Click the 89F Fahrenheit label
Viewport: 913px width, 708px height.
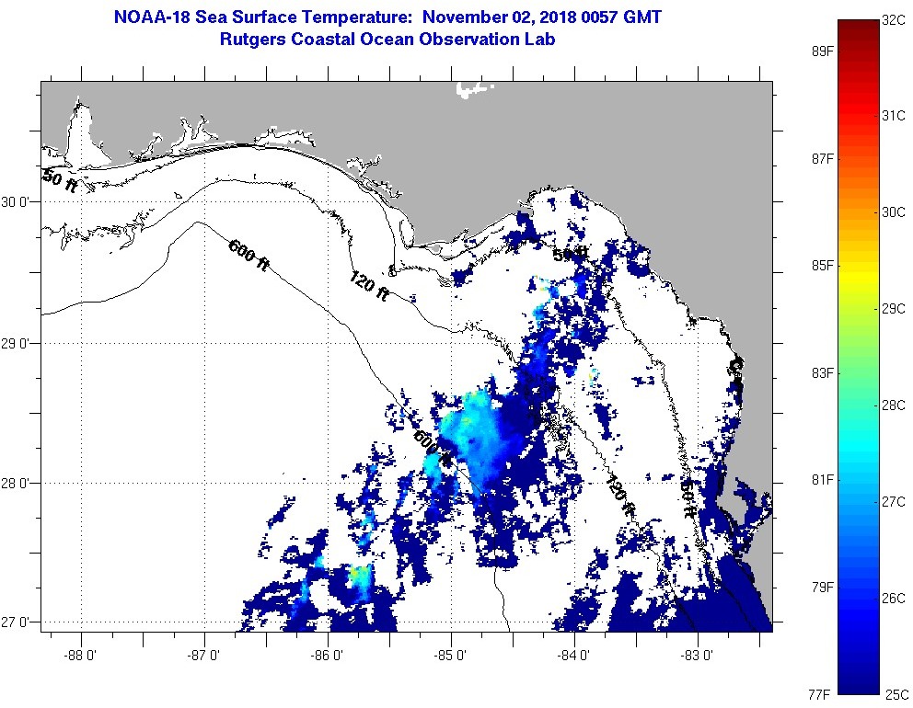822,51
